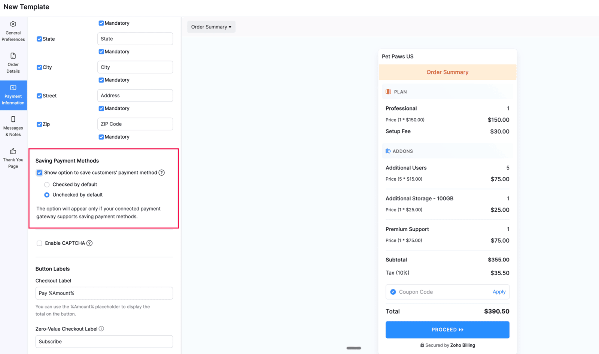The image size is (599, 354).
Task: Click info icon beside Zero-Value Checkout Label
Action: [101, 329]
